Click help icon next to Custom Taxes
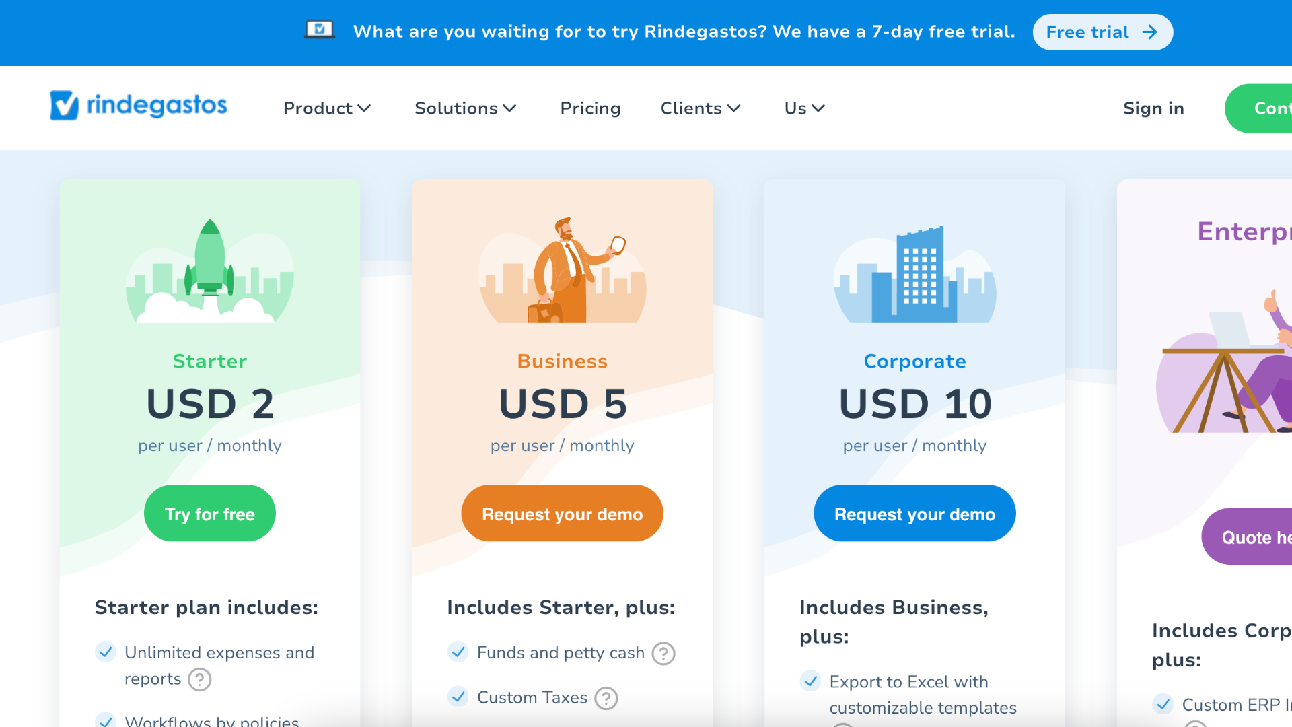The image size is (1292, 727). coord(606,698)
